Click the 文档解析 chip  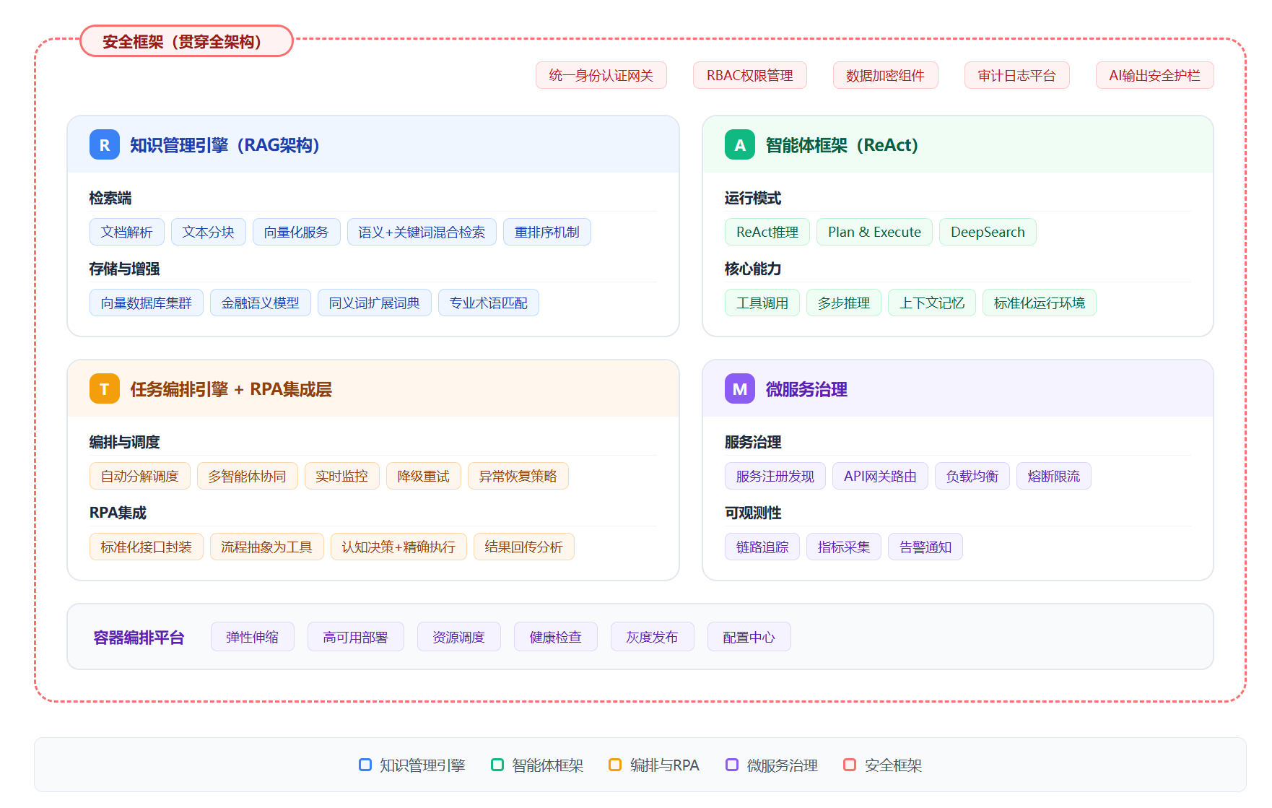click(127, 232)
